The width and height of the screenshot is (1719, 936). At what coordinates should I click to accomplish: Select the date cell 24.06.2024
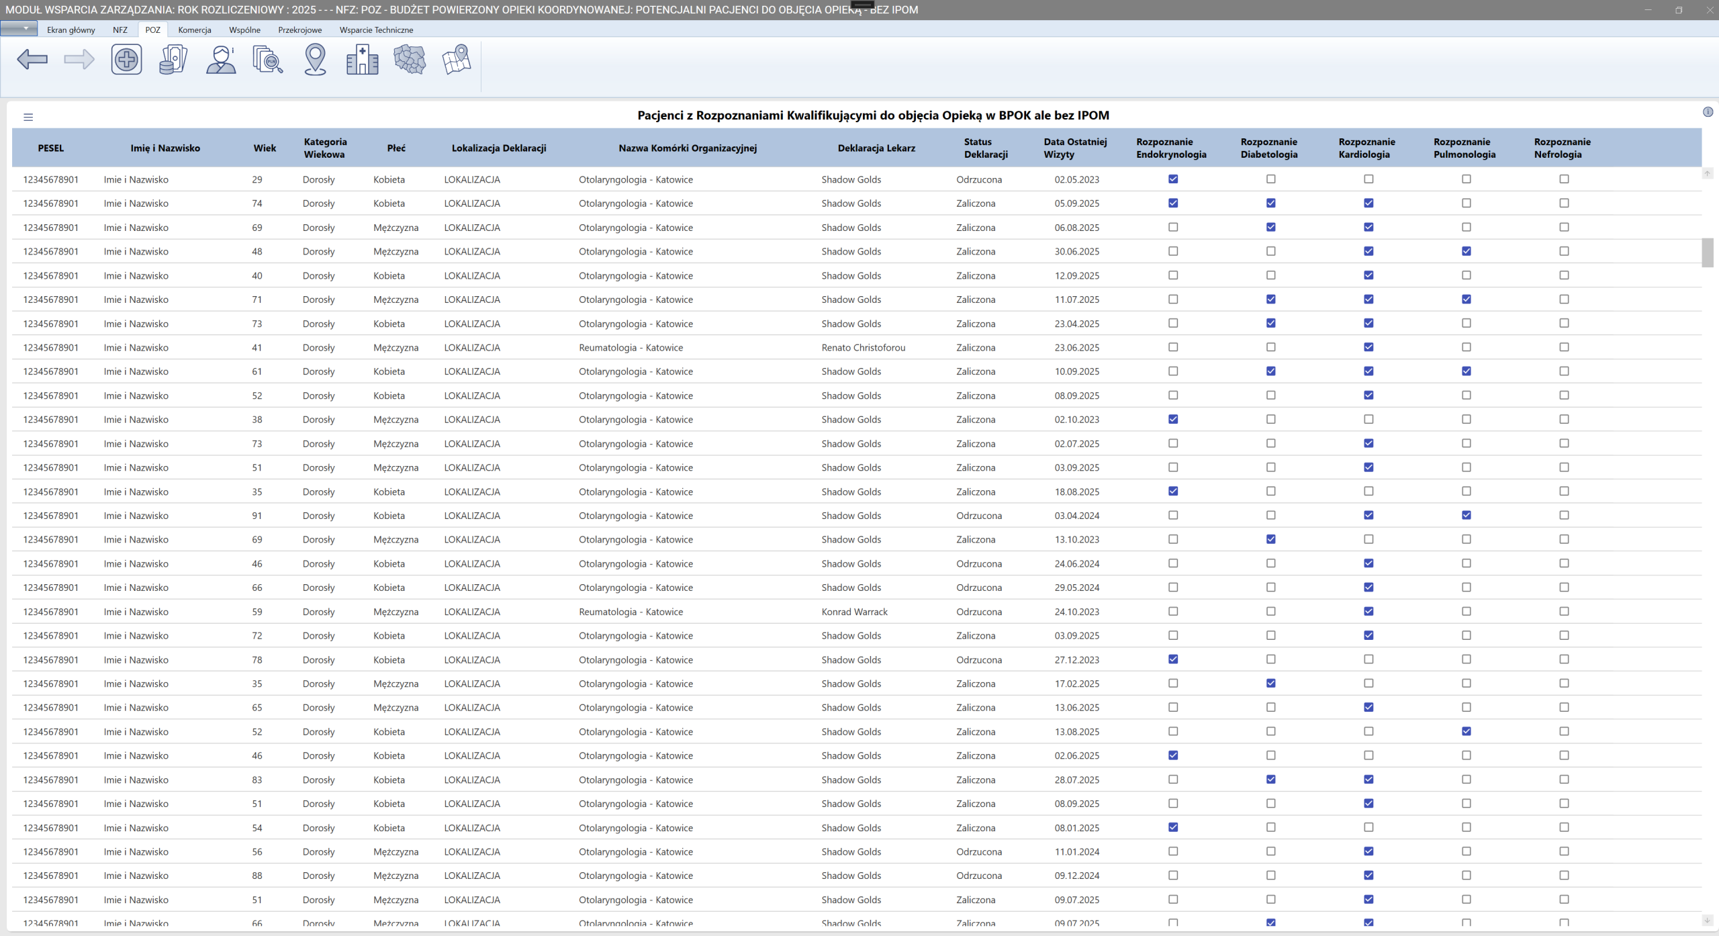click(x=1077, y=564)
